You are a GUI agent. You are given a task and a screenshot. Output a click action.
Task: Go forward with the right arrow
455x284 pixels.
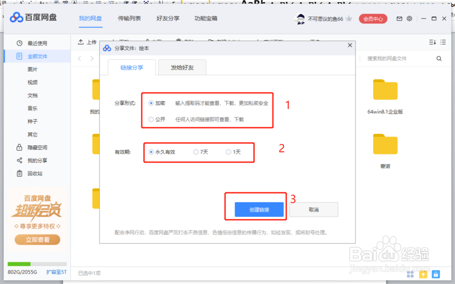pos(92,59)
